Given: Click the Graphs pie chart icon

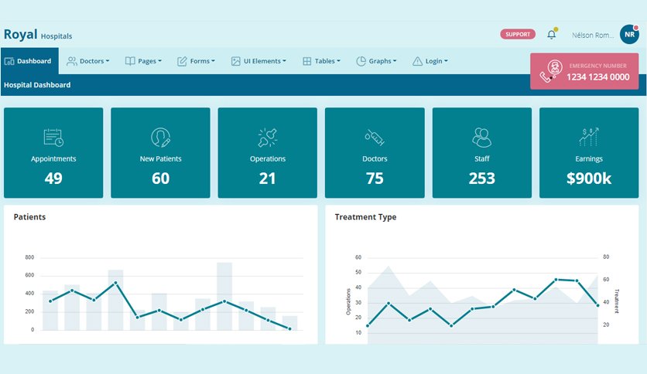Looking at the screenshot, I should (361, 61).
